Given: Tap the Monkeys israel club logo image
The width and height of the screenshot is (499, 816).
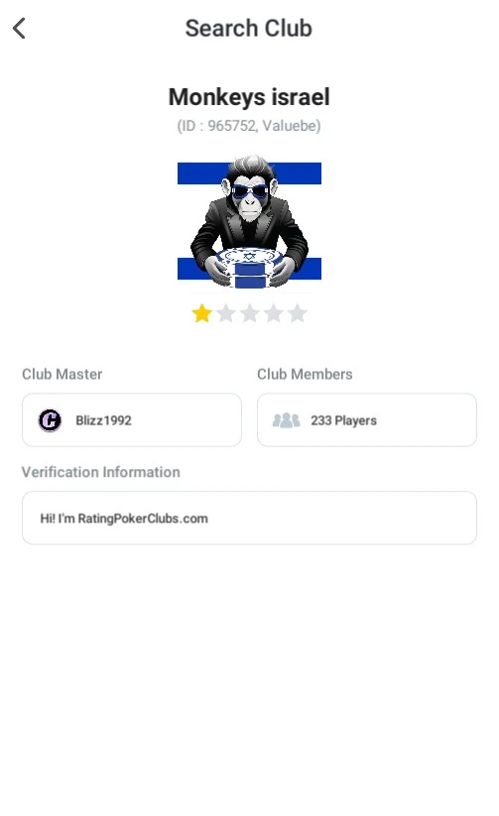Looking at the screenshot, I should pos(250,222).
